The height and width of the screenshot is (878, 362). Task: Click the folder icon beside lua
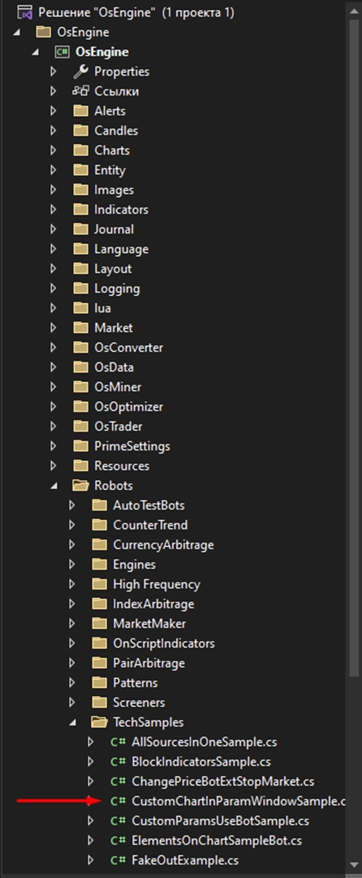pyautogui.click(x=80, y=308)
